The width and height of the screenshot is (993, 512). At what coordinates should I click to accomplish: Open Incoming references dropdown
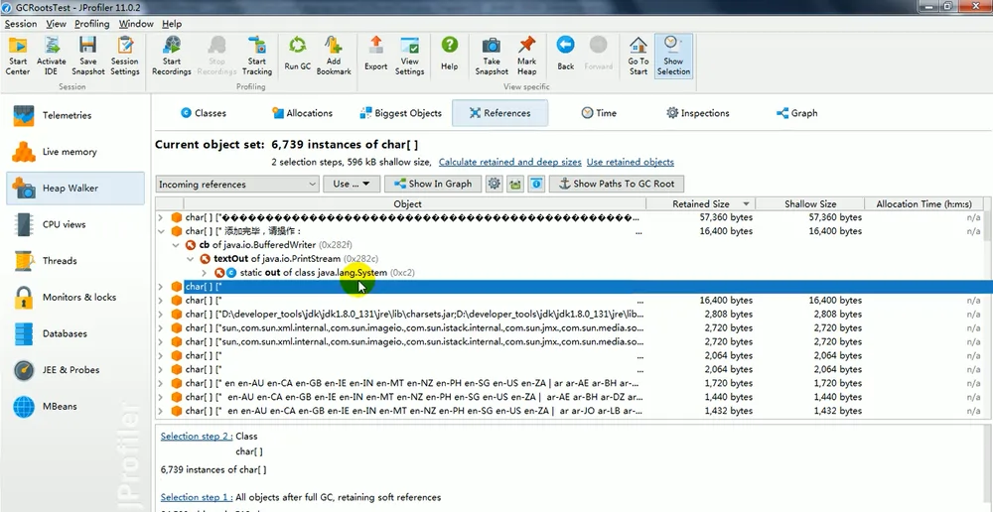pos(237,185)
